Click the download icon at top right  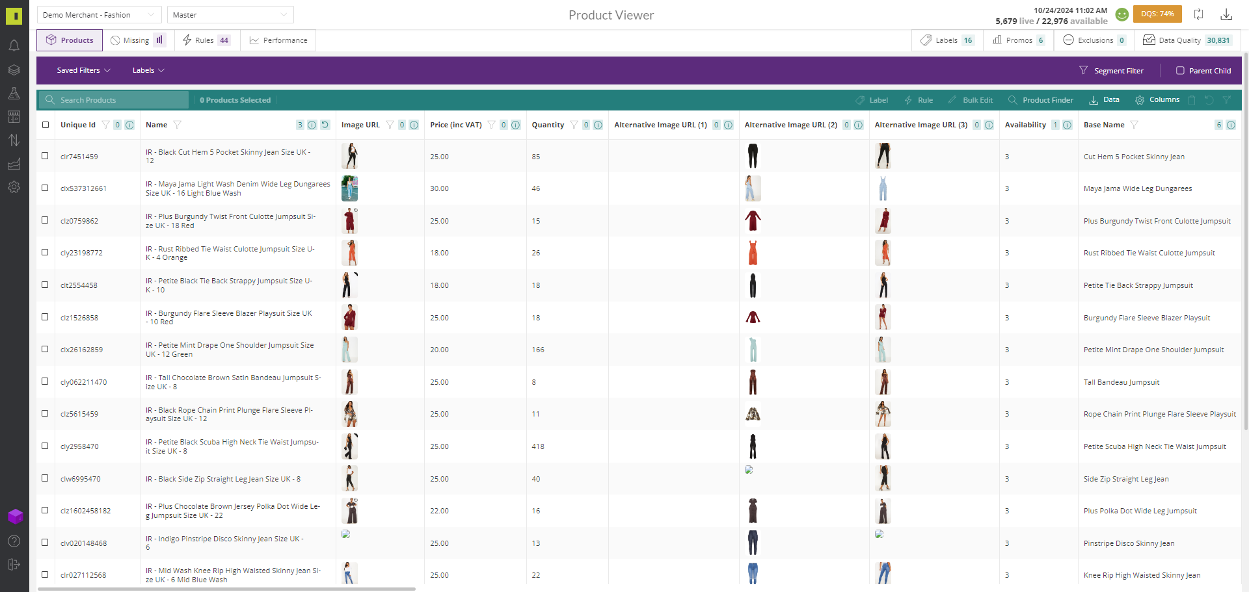pyautogui.click(x=1226, y=14)
